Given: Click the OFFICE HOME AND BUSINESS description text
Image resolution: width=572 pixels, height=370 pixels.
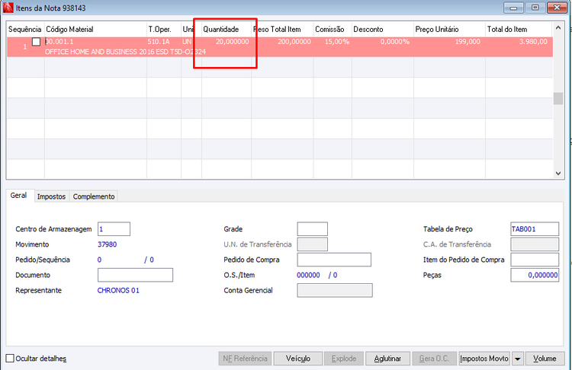Looking at the screenshot, I should (125, 52).
